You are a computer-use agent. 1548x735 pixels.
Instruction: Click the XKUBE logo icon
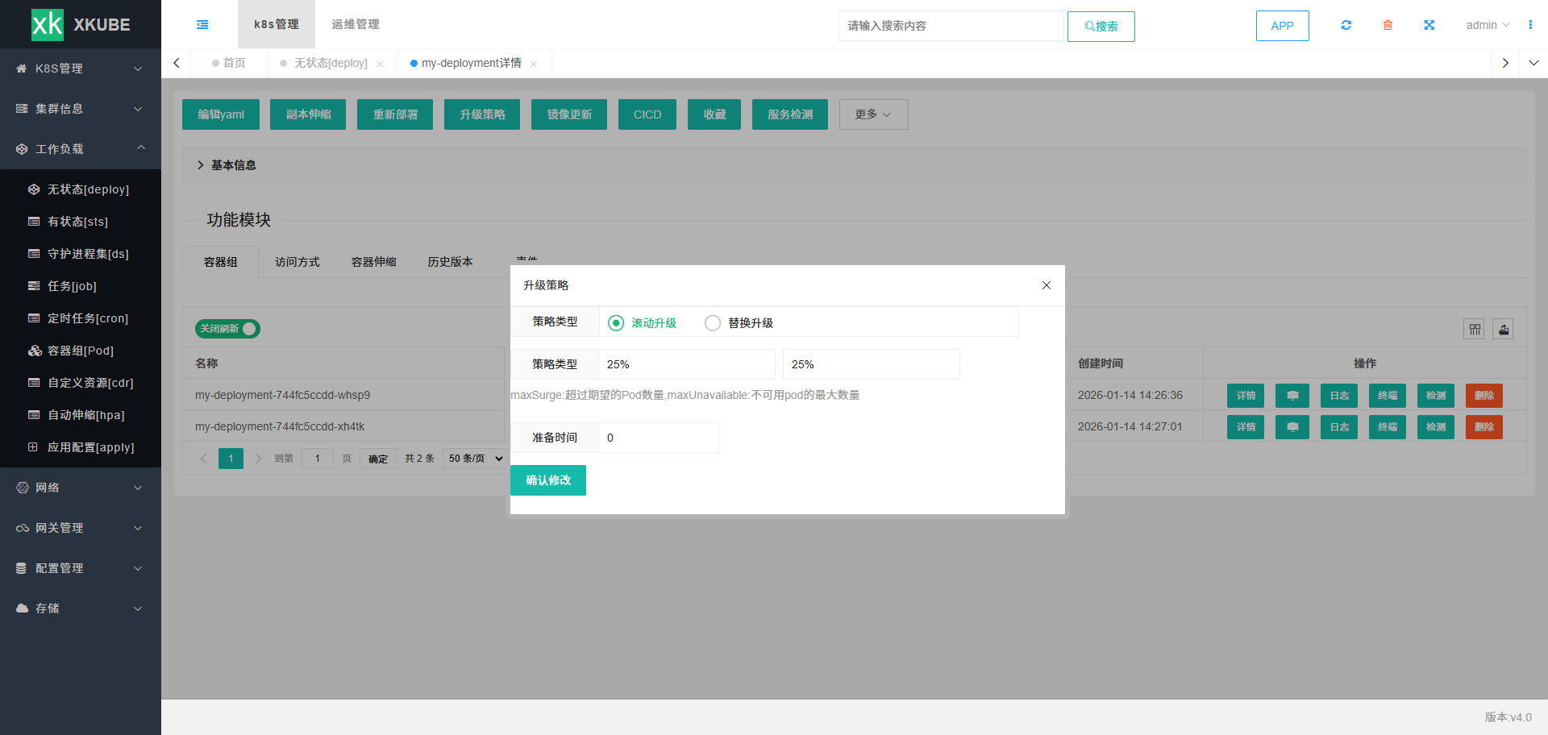click(47, 24)
